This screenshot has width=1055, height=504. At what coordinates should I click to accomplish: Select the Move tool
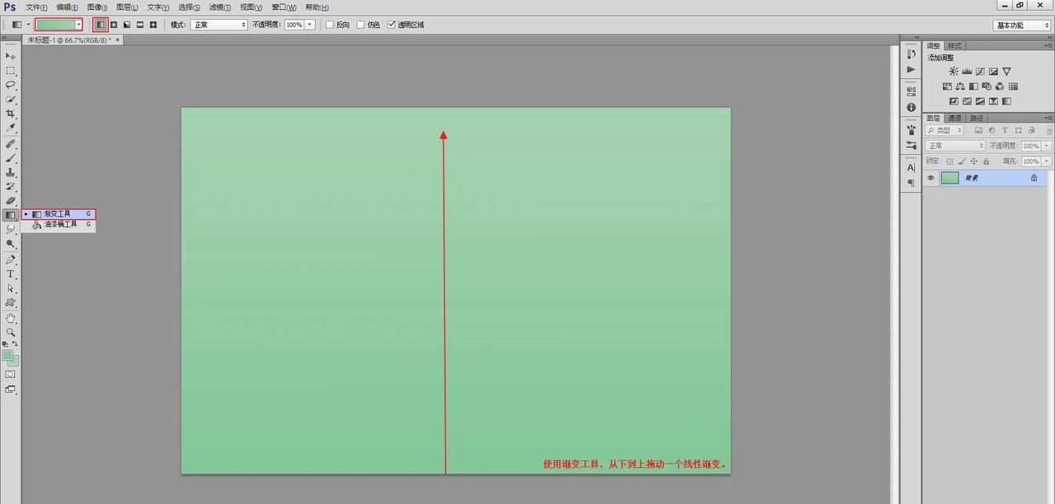pyautogui.click(x=11, y=56)
